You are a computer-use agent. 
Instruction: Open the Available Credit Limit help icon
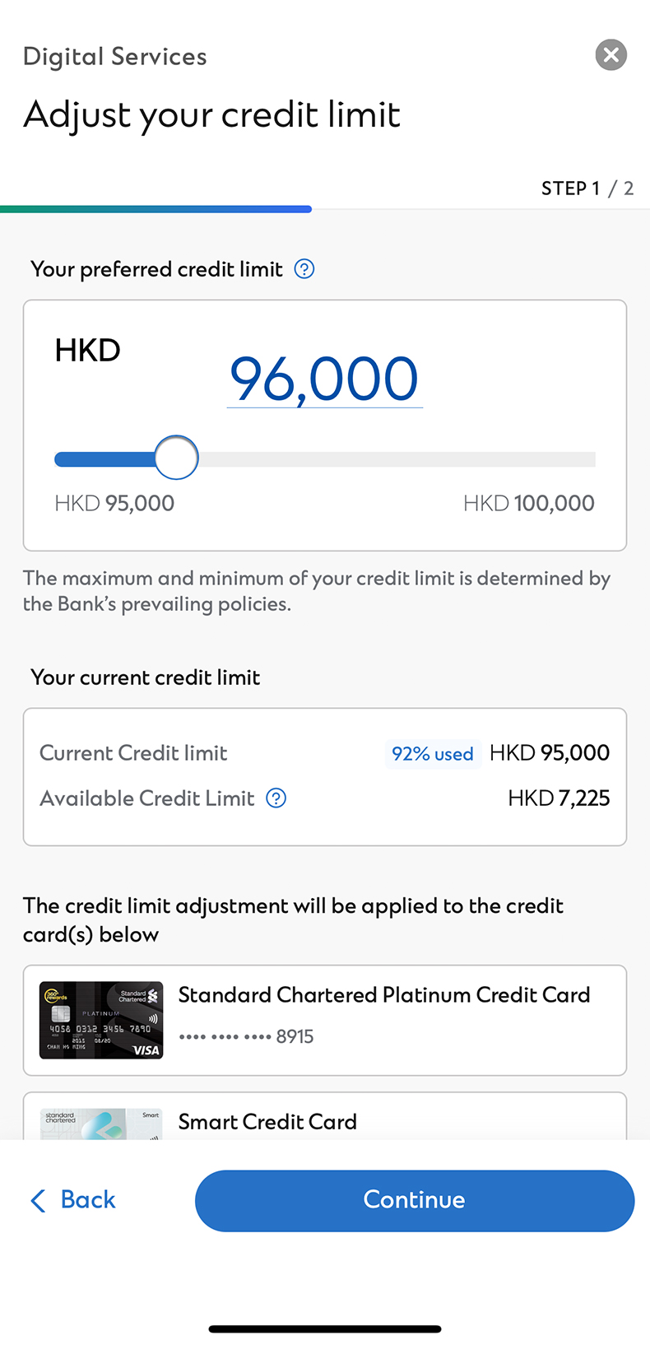276,798
